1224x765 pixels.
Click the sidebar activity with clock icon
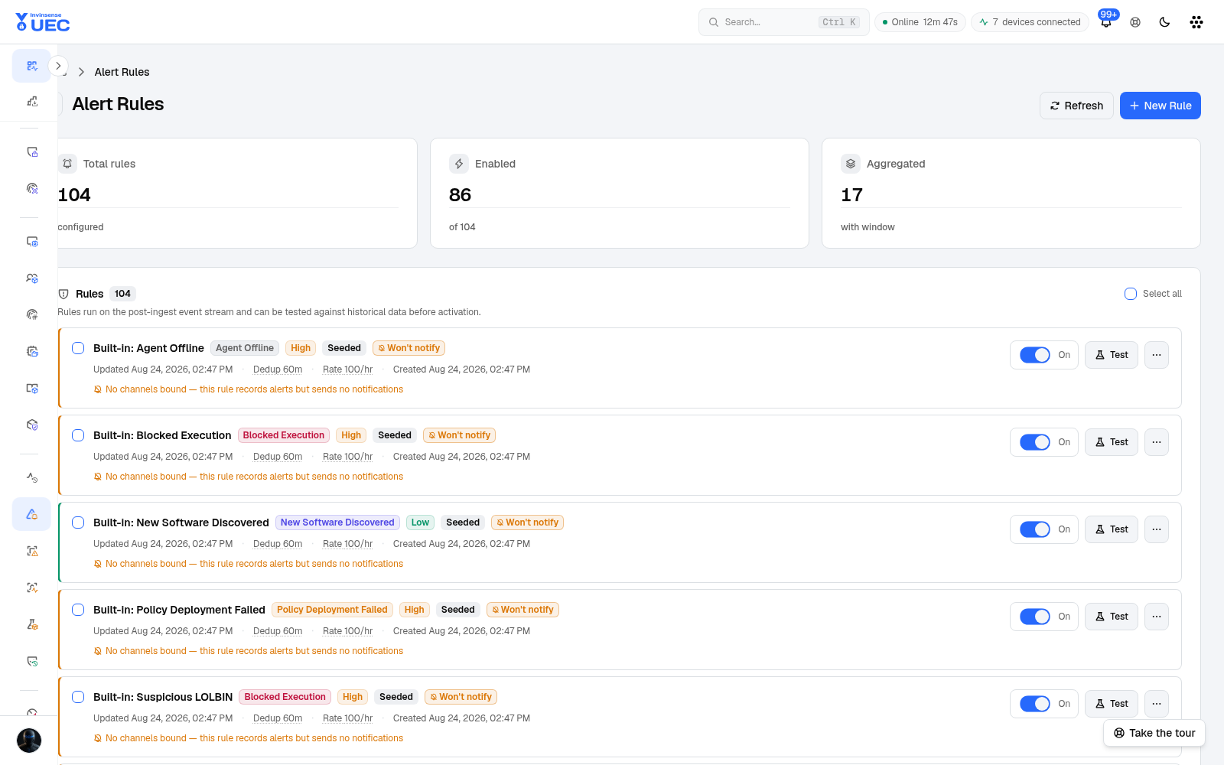31,477
